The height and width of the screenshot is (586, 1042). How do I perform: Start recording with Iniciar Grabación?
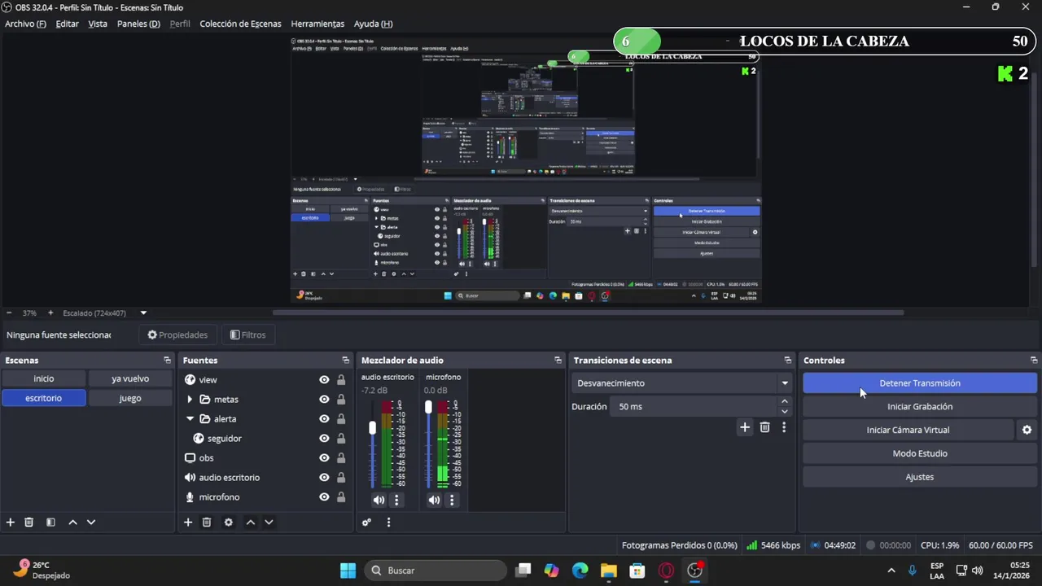point(920,406)
